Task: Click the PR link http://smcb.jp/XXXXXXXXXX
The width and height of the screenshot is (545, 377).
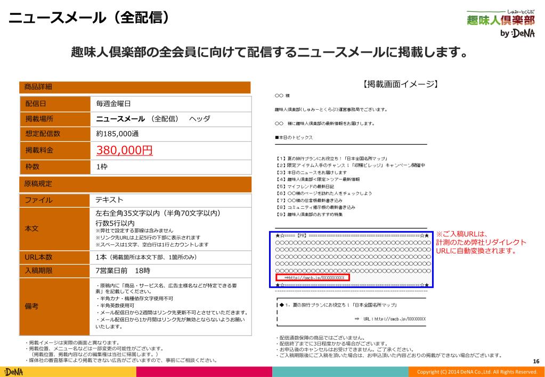Action: (x=314, y=277)
